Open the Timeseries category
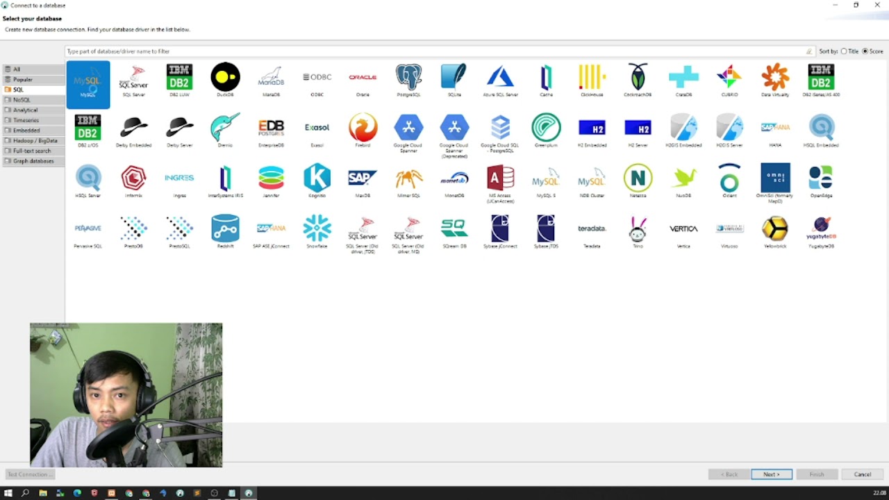This screenshot has height=500, width=889. [x=33, y=120]
